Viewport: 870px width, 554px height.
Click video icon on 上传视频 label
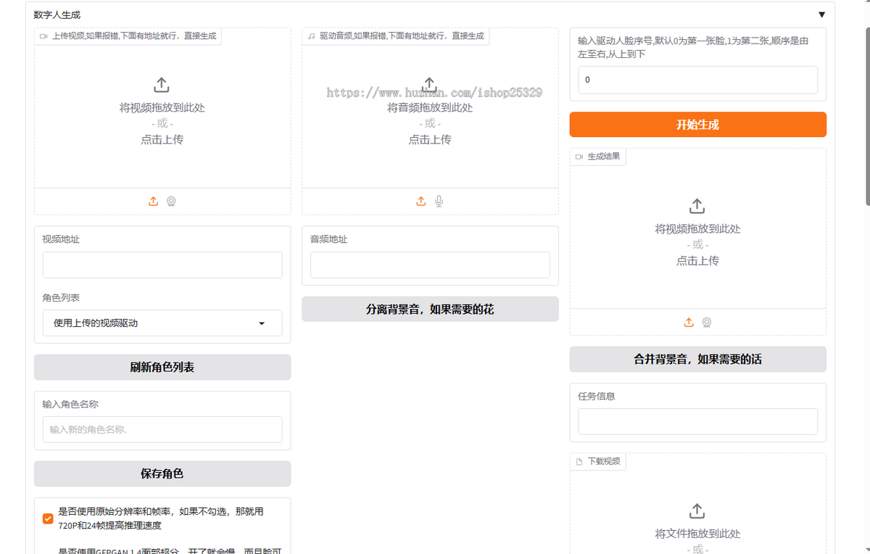pos(43,36)
